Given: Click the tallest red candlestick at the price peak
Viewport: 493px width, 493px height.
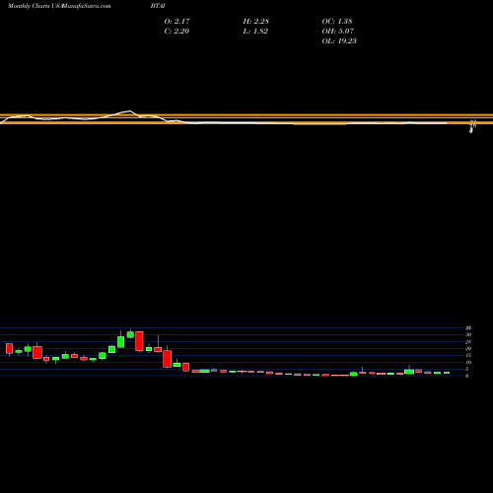Looking at the screenshot, I should (139, 341).
